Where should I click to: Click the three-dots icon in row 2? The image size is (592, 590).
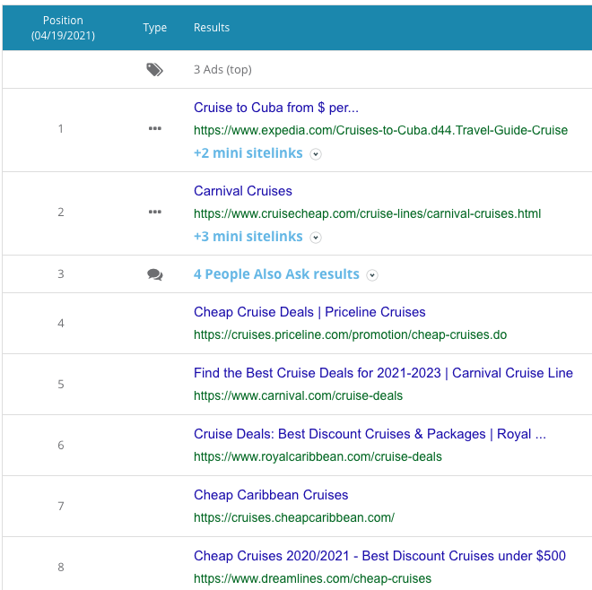click(x=155, y=212)
